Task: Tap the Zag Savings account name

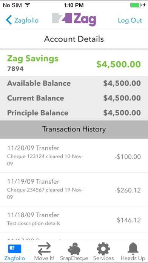Action: tap(33, 59)
